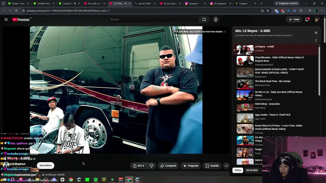Open Sir Mix-A-Lot - Baby Got Back title
The width and height of the screenshot is (326, 183).
(x=279, y=94)
